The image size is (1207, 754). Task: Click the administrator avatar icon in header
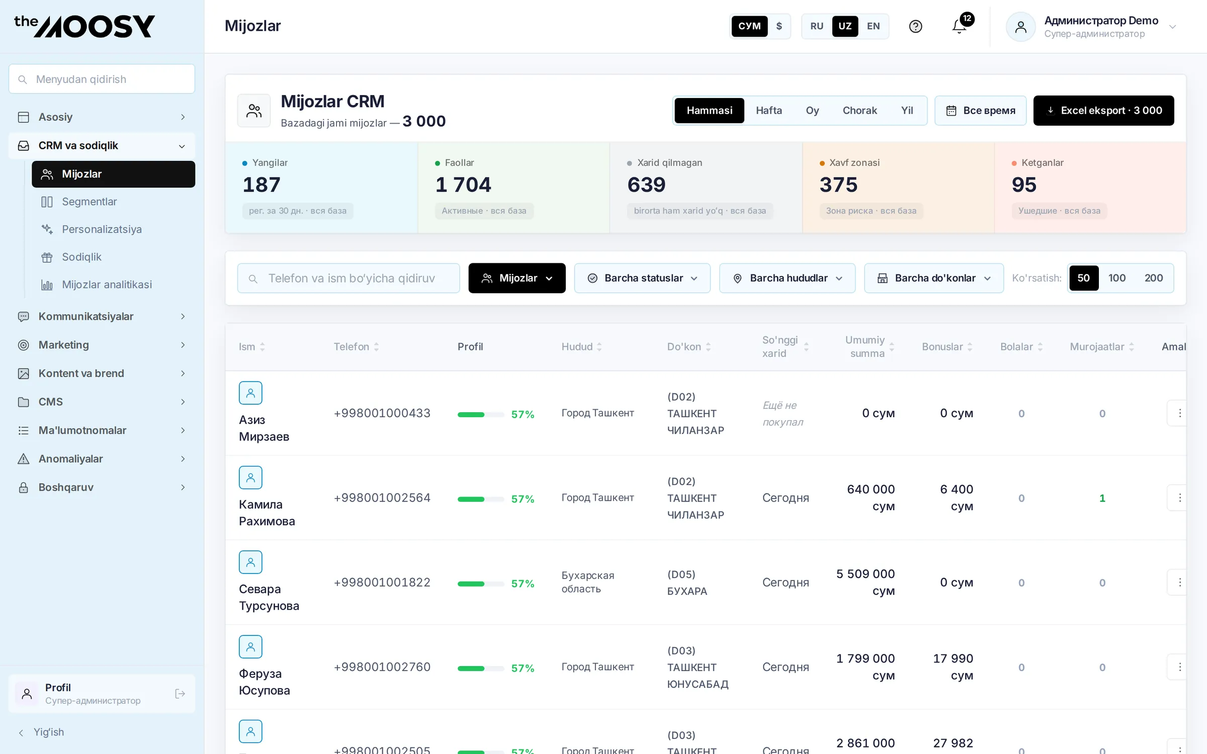point(1020,27)
